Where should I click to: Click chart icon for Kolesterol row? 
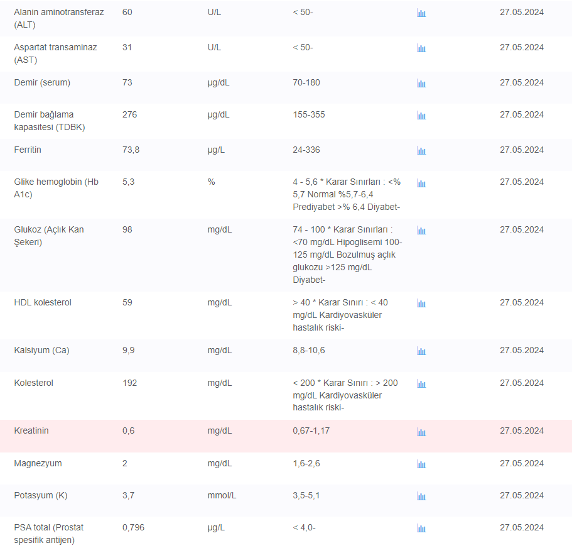(421, 384)
